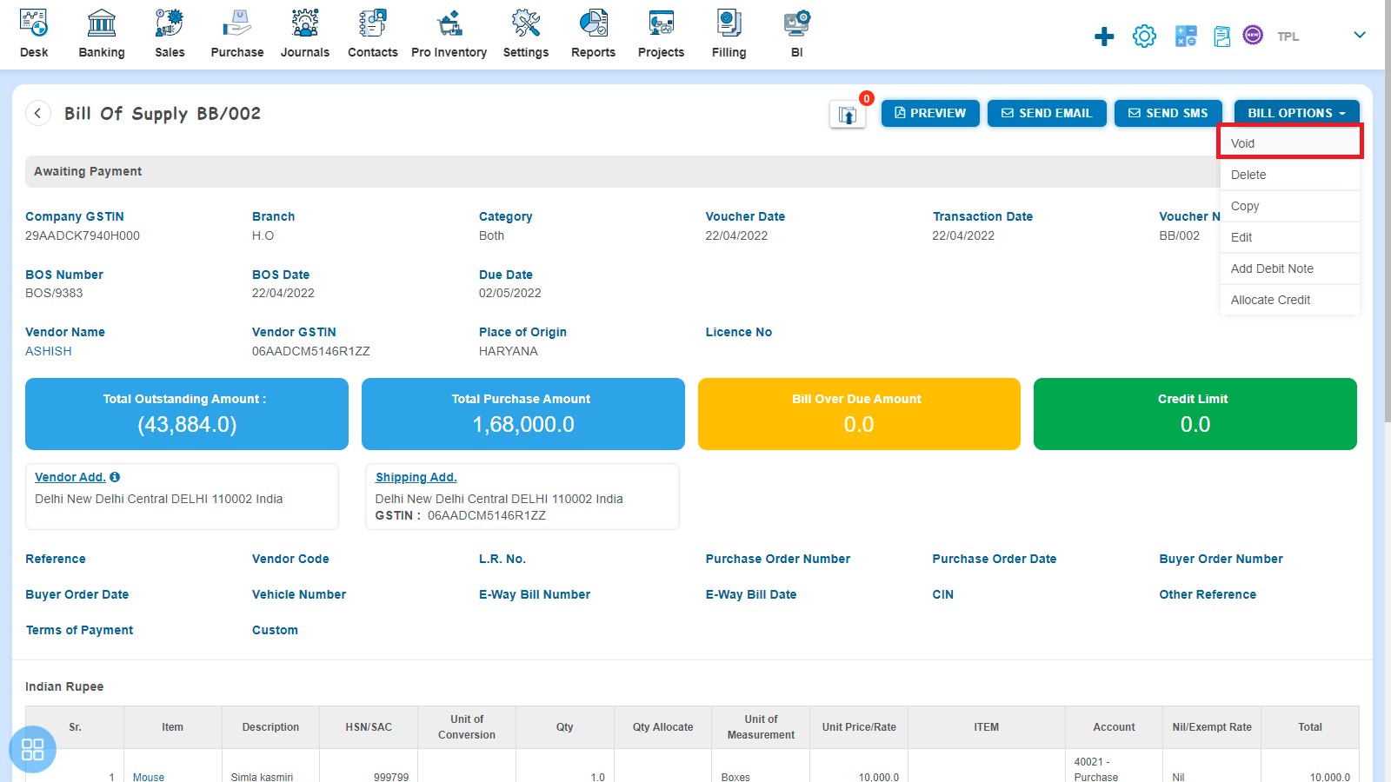Click the info icon beside Vendor Add.
The image size is (1391, 782).
click(115, 477)
